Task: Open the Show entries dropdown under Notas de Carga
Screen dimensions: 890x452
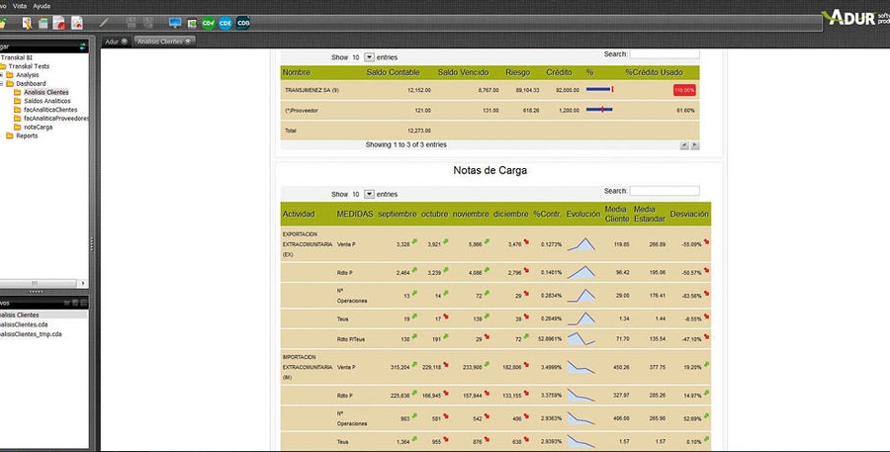Action: pyautogui.click(x=369, y=195)
